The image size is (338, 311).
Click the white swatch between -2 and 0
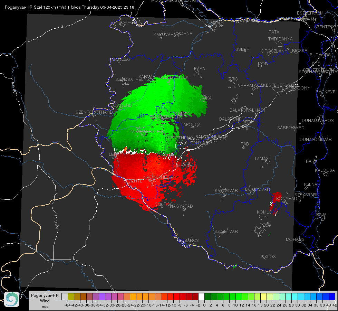pyautogui.click(x=201, y=296)
